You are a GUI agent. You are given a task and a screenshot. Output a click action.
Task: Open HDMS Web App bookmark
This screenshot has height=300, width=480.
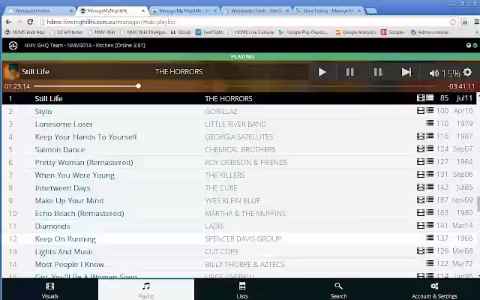pyautogui.click(x=25, y=32)
